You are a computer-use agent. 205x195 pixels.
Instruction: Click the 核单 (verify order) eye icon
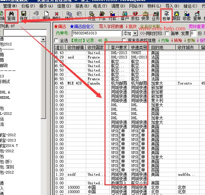click(166, 16)
